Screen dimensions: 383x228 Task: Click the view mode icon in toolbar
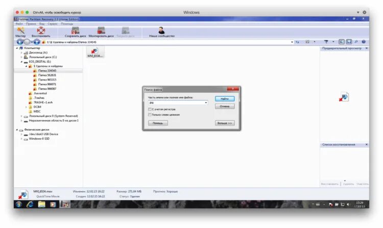tap(307, 42)
